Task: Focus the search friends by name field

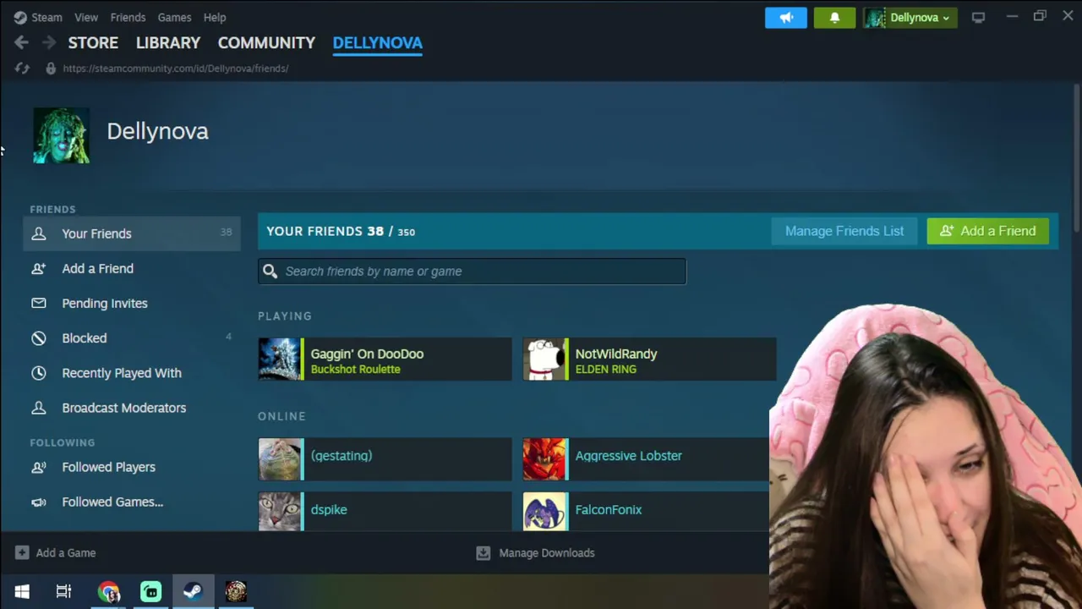Action: coord(473,272)
